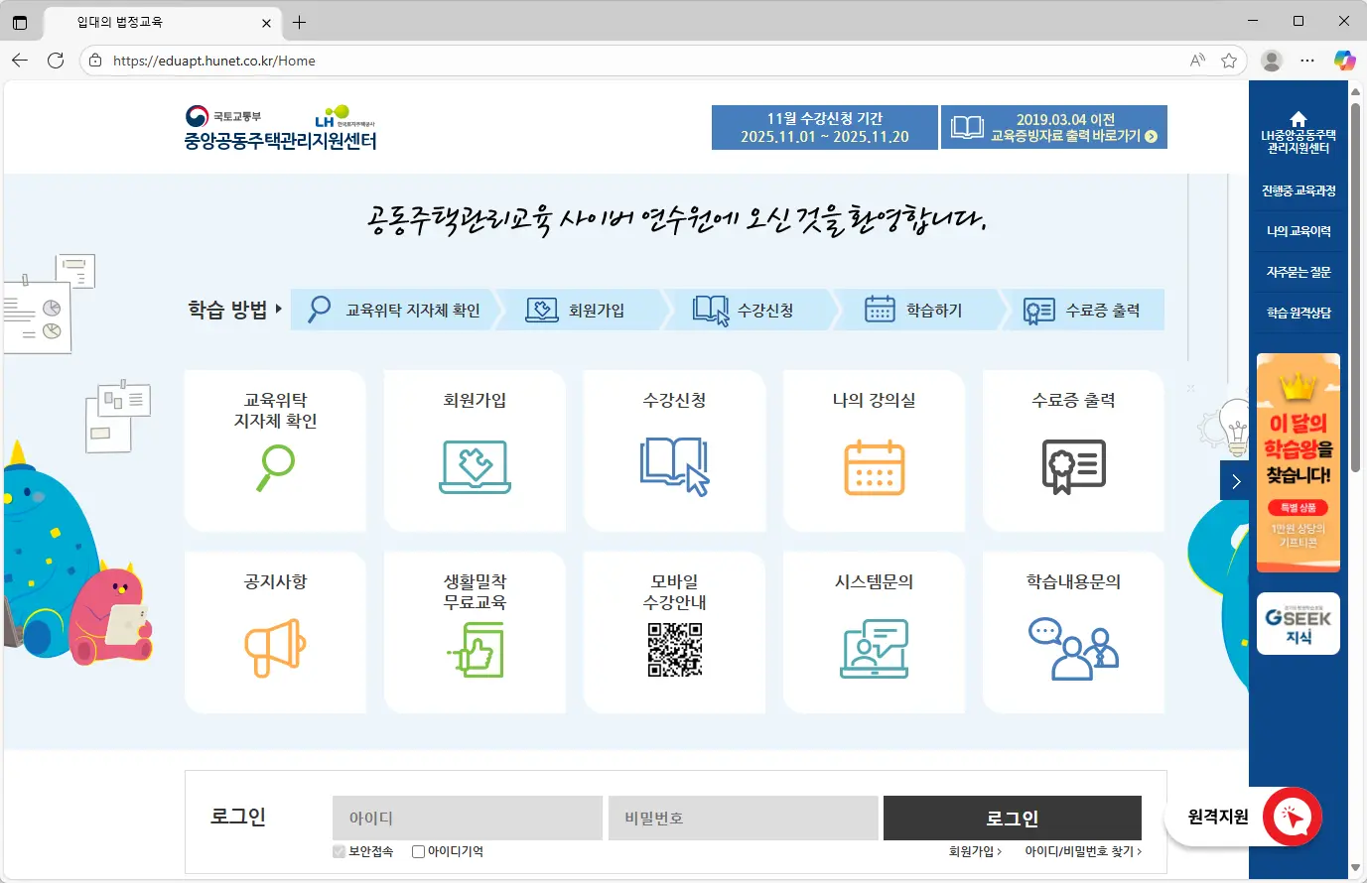
Task: Click the 학습내용문의 people icon
Action: 1073,648
